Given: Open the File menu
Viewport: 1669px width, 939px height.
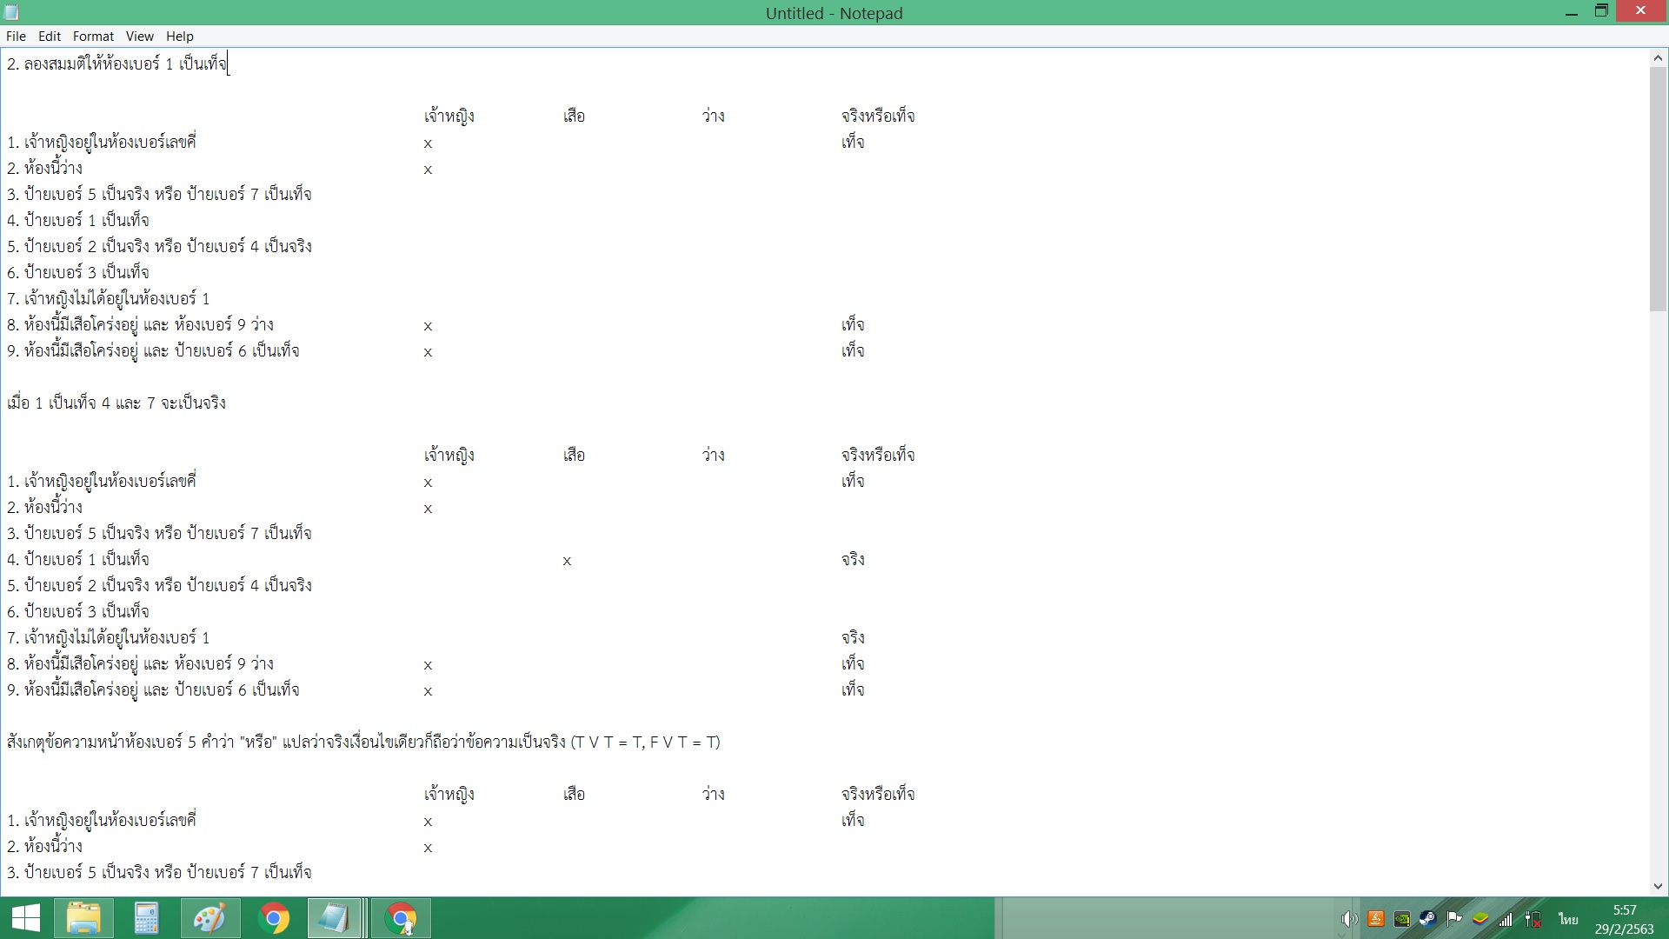Looking at the screenshot, I should pyautogui.click(x=16, y=37).
